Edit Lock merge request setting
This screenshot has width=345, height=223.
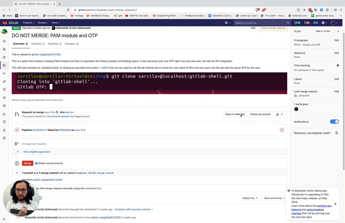tap(337, 91)
